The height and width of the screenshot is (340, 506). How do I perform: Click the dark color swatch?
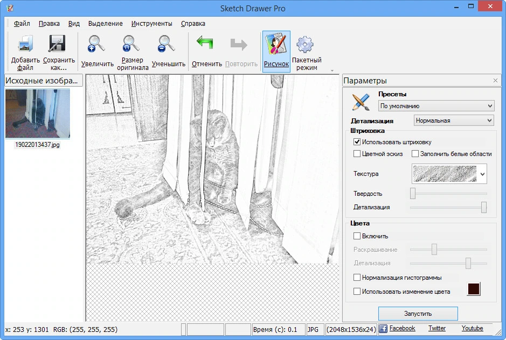(x=474, y=289)
